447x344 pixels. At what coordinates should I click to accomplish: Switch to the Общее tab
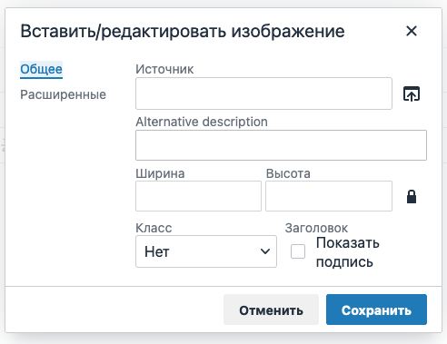pyautogui.click(x=41, y=70)
